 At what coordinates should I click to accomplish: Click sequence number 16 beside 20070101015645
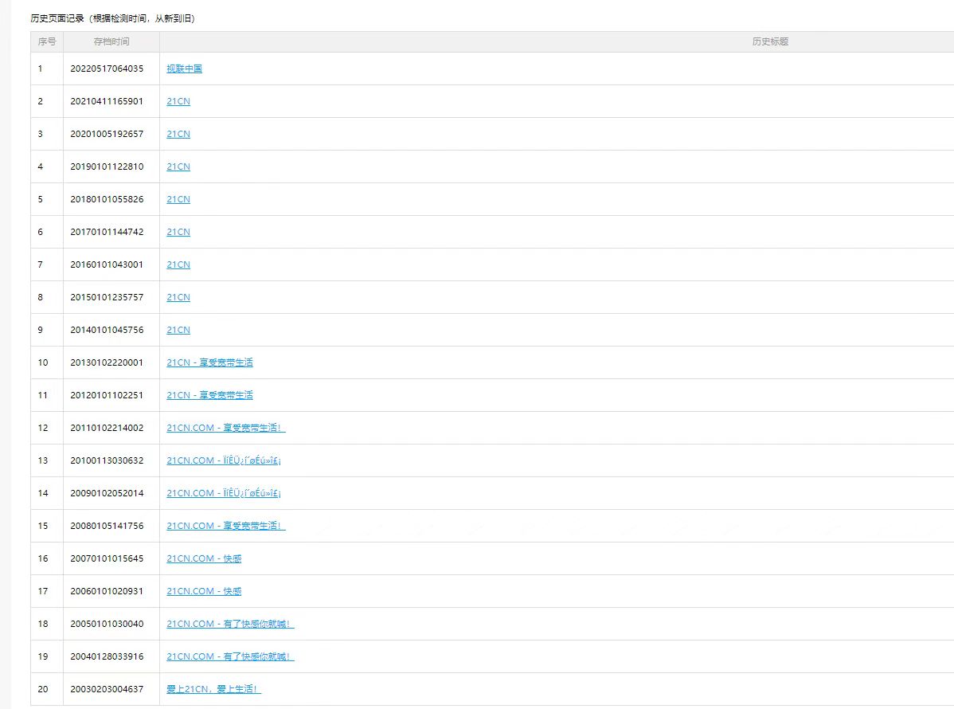(42, 558)
